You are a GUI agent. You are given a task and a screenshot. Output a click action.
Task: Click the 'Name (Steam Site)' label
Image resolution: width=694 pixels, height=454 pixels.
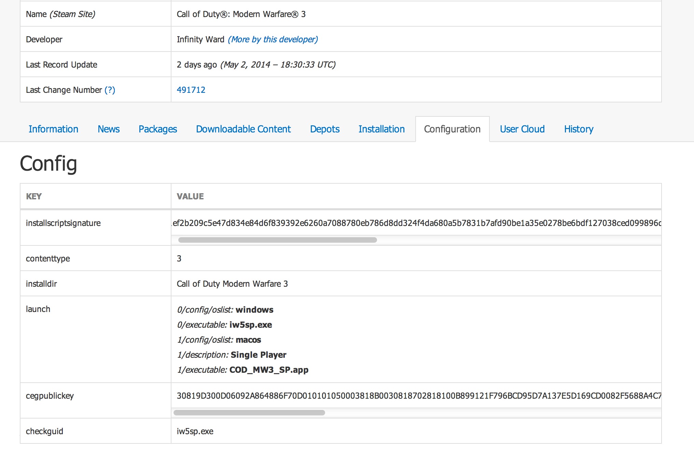point(60,14)
